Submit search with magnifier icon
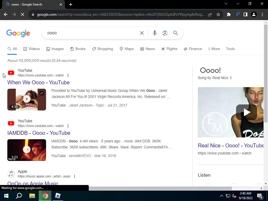This screenshot has height=201, width=268. point(176,33)
